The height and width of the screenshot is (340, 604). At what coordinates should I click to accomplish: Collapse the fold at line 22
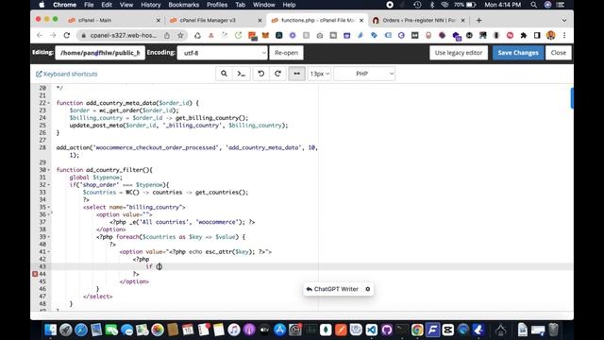(x=49, y=103)
